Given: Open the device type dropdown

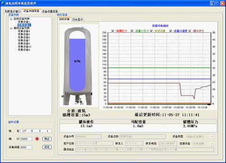Looking at the screenshot, I should (x=212, y=137).
